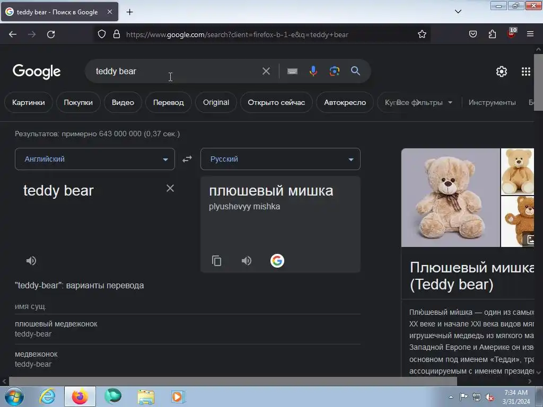Click the results count text

[98, 134]
